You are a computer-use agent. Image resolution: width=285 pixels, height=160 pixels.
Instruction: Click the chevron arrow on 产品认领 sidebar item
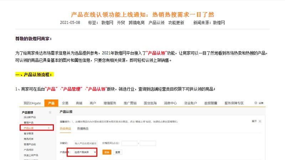[x=49, y=128]
